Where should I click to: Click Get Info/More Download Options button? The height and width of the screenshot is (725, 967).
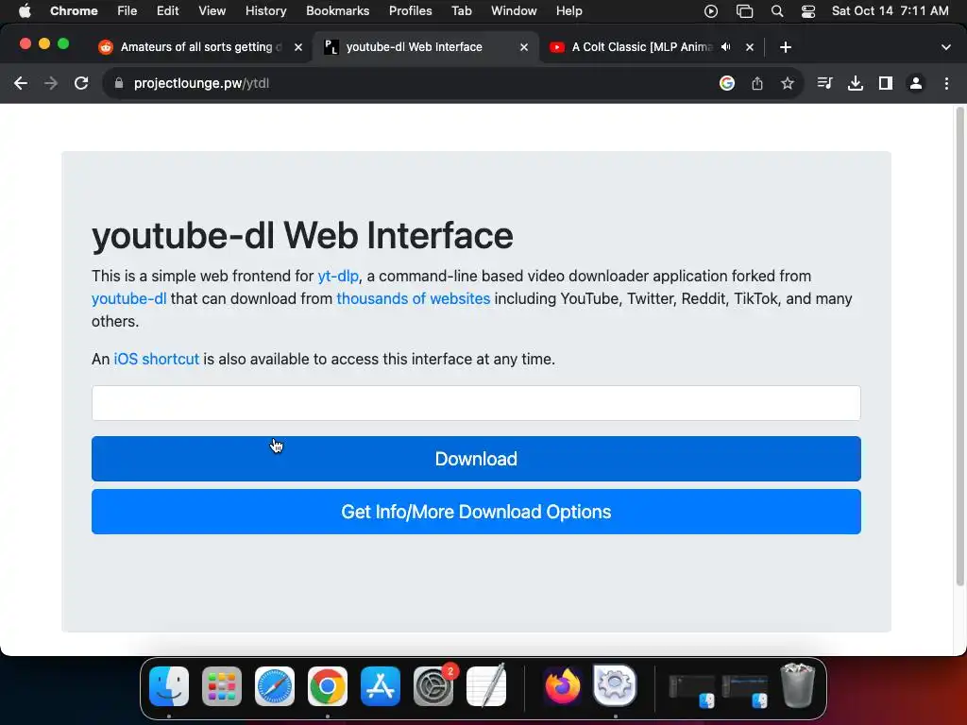point(476,512)
